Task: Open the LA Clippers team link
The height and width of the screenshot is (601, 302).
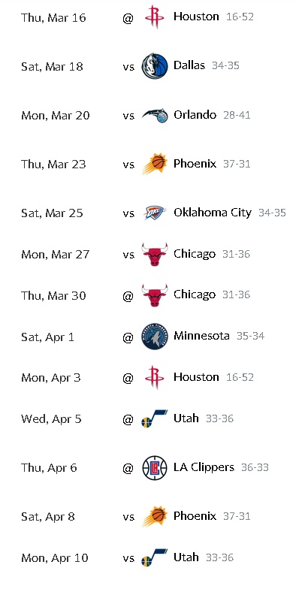Action: 204,467
